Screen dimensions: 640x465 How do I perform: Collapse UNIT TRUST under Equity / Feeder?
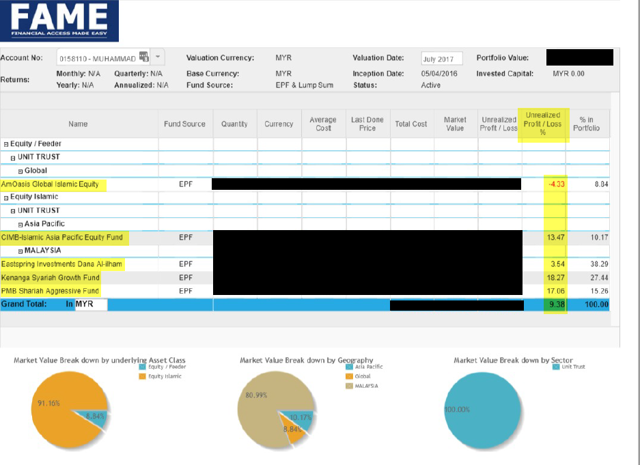click(x=13, y=158)
